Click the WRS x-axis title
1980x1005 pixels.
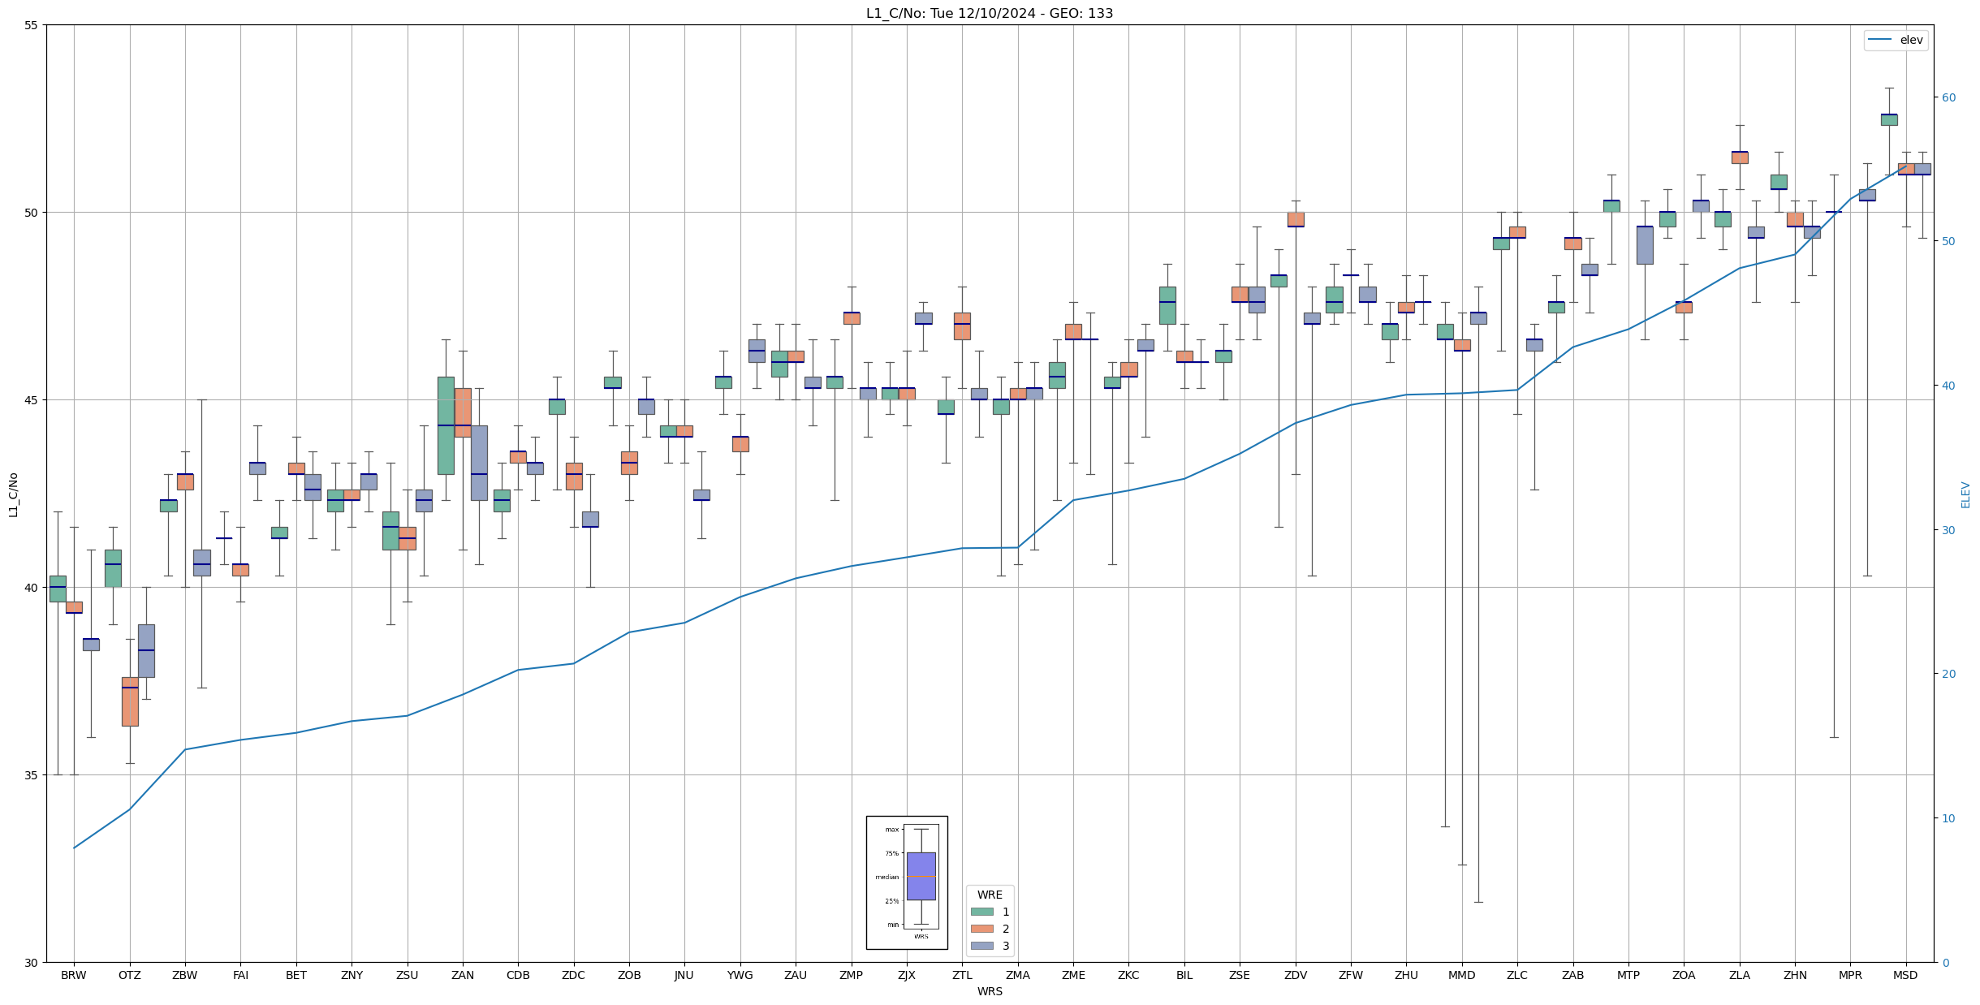pos(989,991)
